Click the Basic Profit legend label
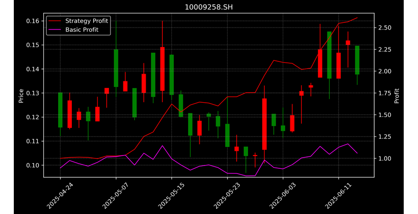 (82, 29)
